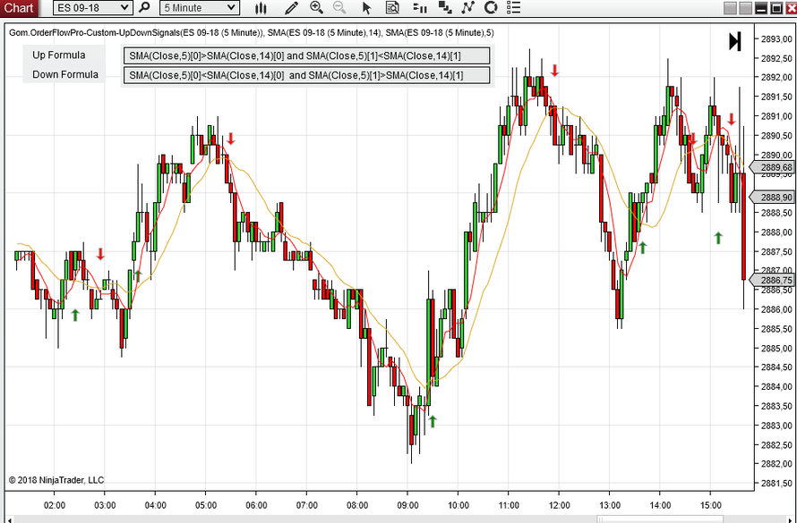Jump to latest bar arrow button
Viewport: 797px width, 523px height.
735,42
